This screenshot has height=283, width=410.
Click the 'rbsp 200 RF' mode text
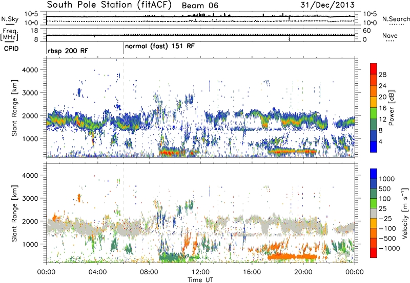pyautogui.click(x=68, y=51)
